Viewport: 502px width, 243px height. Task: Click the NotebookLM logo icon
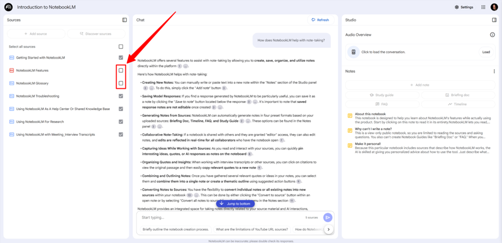[x=9, y=7]
